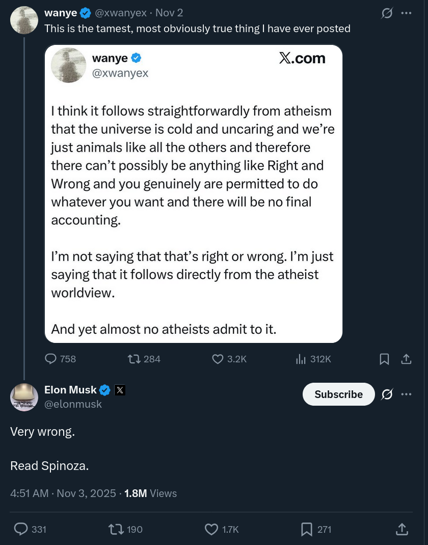Subscribe to Elon Musk
Image resolution: width=428 pixels, height=545 pixels.
coord(338,394)
